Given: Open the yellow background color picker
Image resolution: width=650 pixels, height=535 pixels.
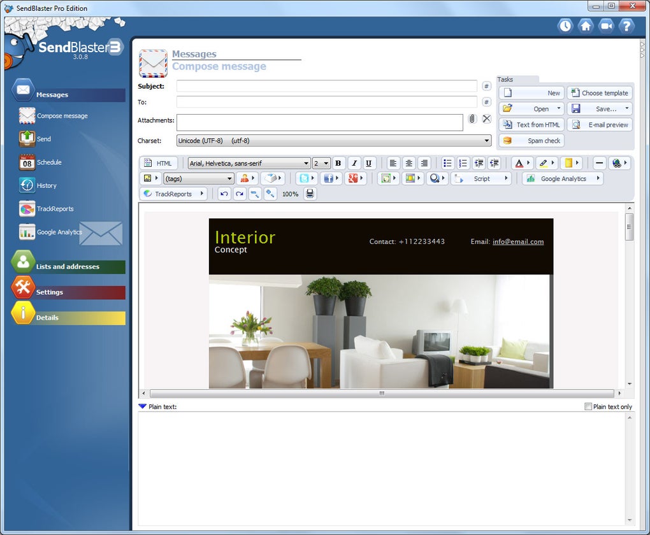Looking at the screenshot, I should pos(572,163).
